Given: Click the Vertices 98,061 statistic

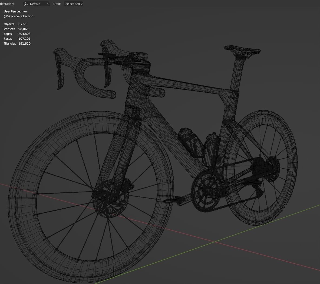Looking at the screenshot, I should pyautogui.click(x=16, y=29).
